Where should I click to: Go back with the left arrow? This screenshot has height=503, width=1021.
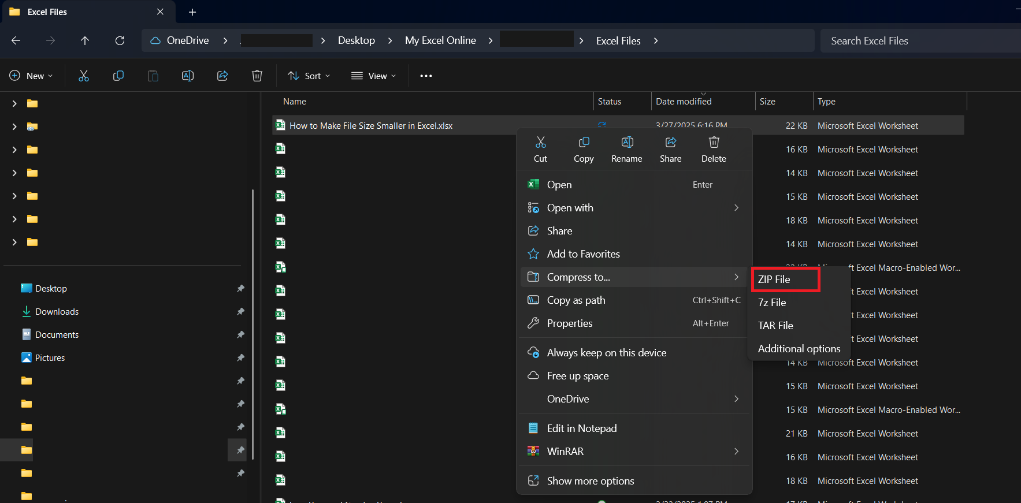(x=16, y=40)
